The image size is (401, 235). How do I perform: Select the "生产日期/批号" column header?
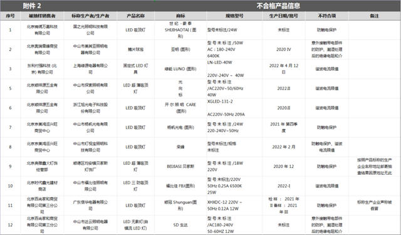(x=283, y=16)
